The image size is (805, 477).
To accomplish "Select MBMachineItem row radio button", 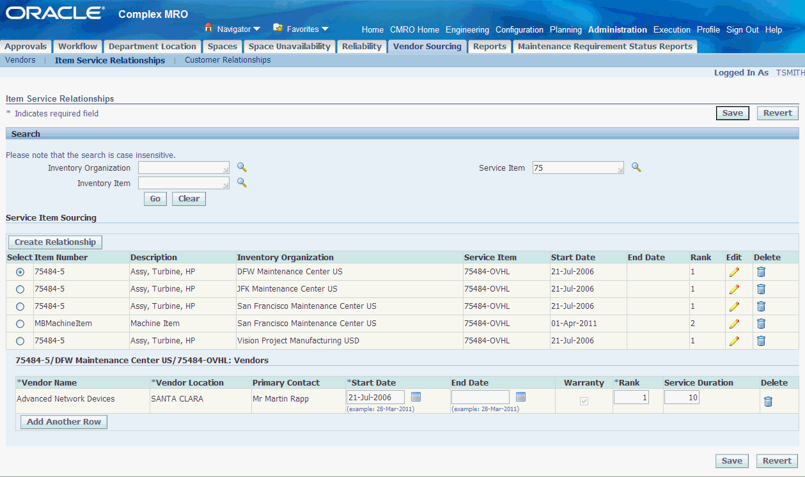I will [x=20, y=324].
